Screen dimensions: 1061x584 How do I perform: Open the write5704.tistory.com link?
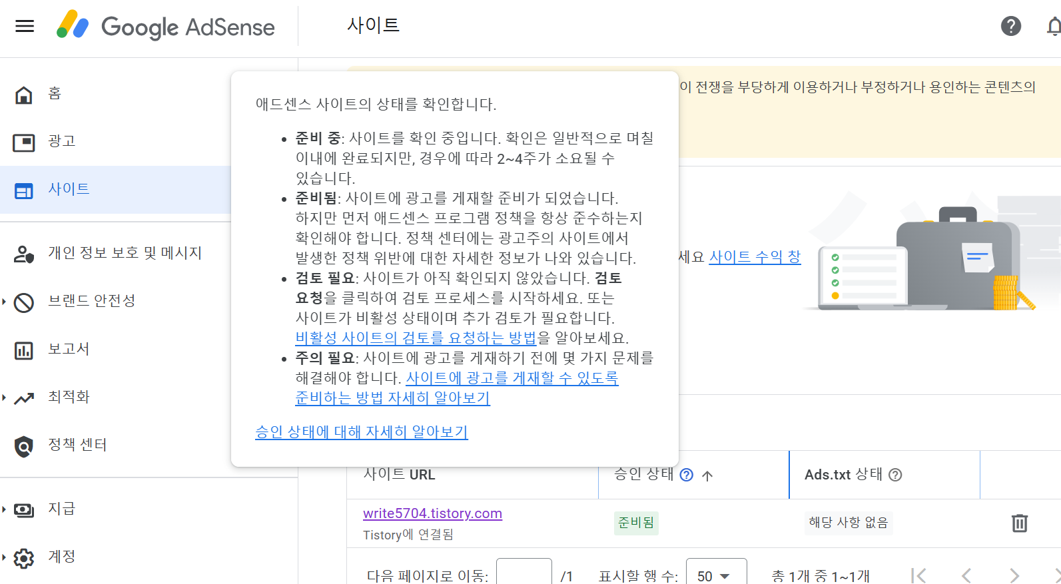432,513
